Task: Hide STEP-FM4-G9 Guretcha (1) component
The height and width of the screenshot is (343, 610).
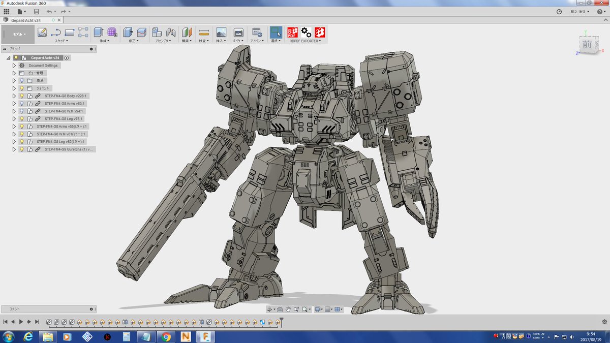Action: pyautogui.click(x=22, y=149)
